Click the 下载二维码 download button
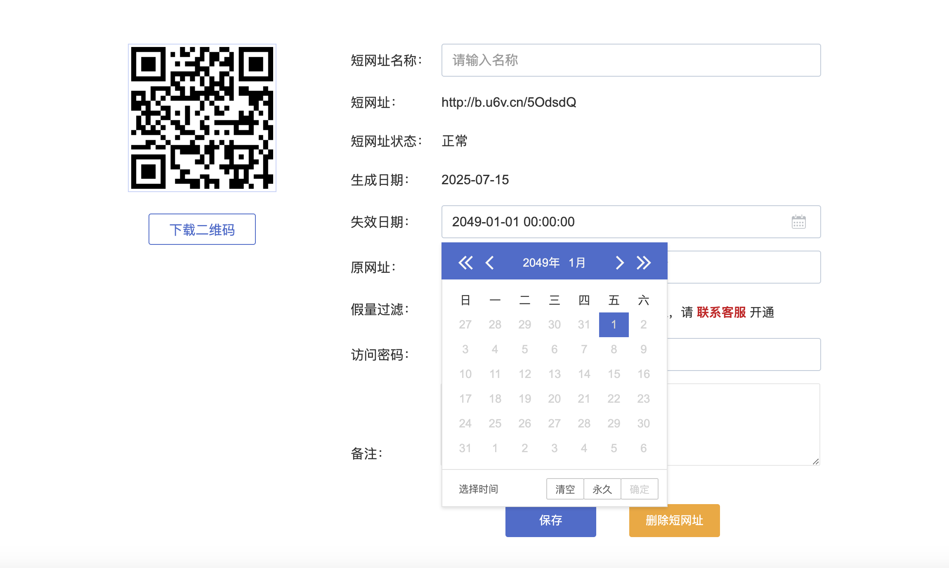The height and width of the screenshot is (568, 949). tap(202, 230)
